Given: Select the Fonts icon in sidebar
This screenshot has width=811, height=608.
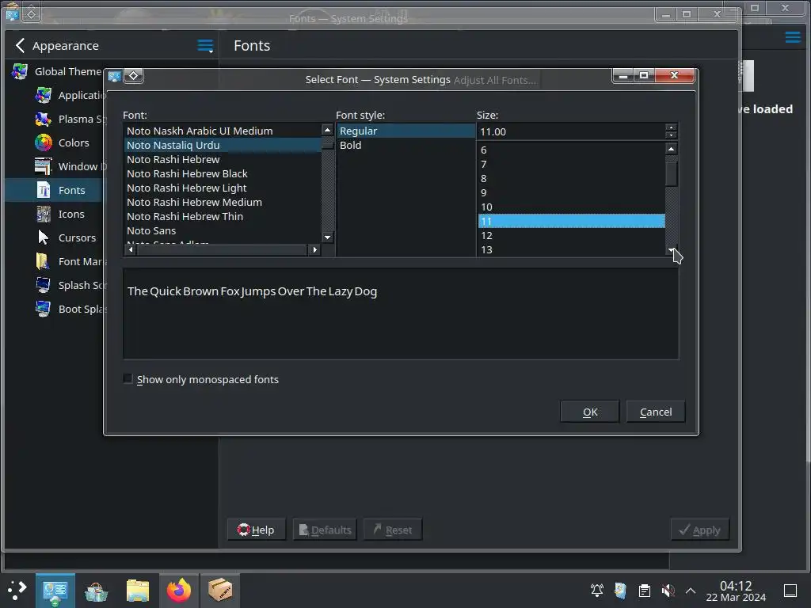Looking at the screenshot, I should [x=44, y=190].
